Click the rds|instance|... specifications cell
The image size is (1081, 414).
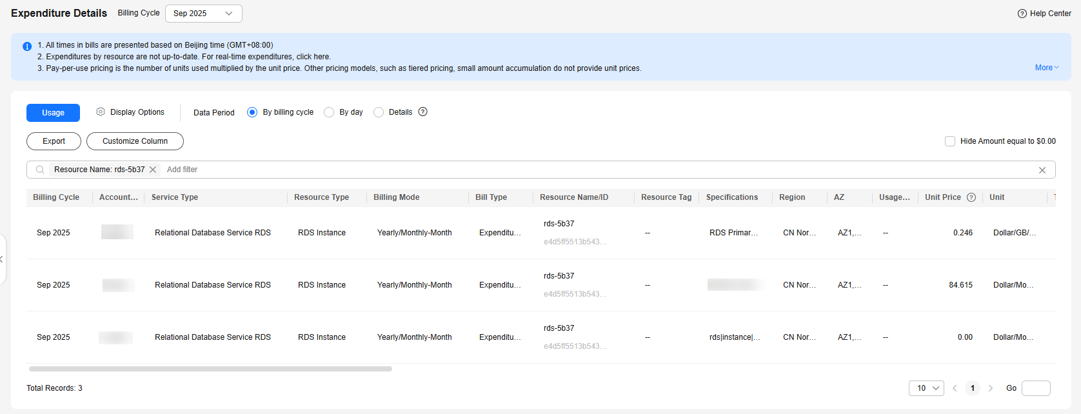pos(735,337)
